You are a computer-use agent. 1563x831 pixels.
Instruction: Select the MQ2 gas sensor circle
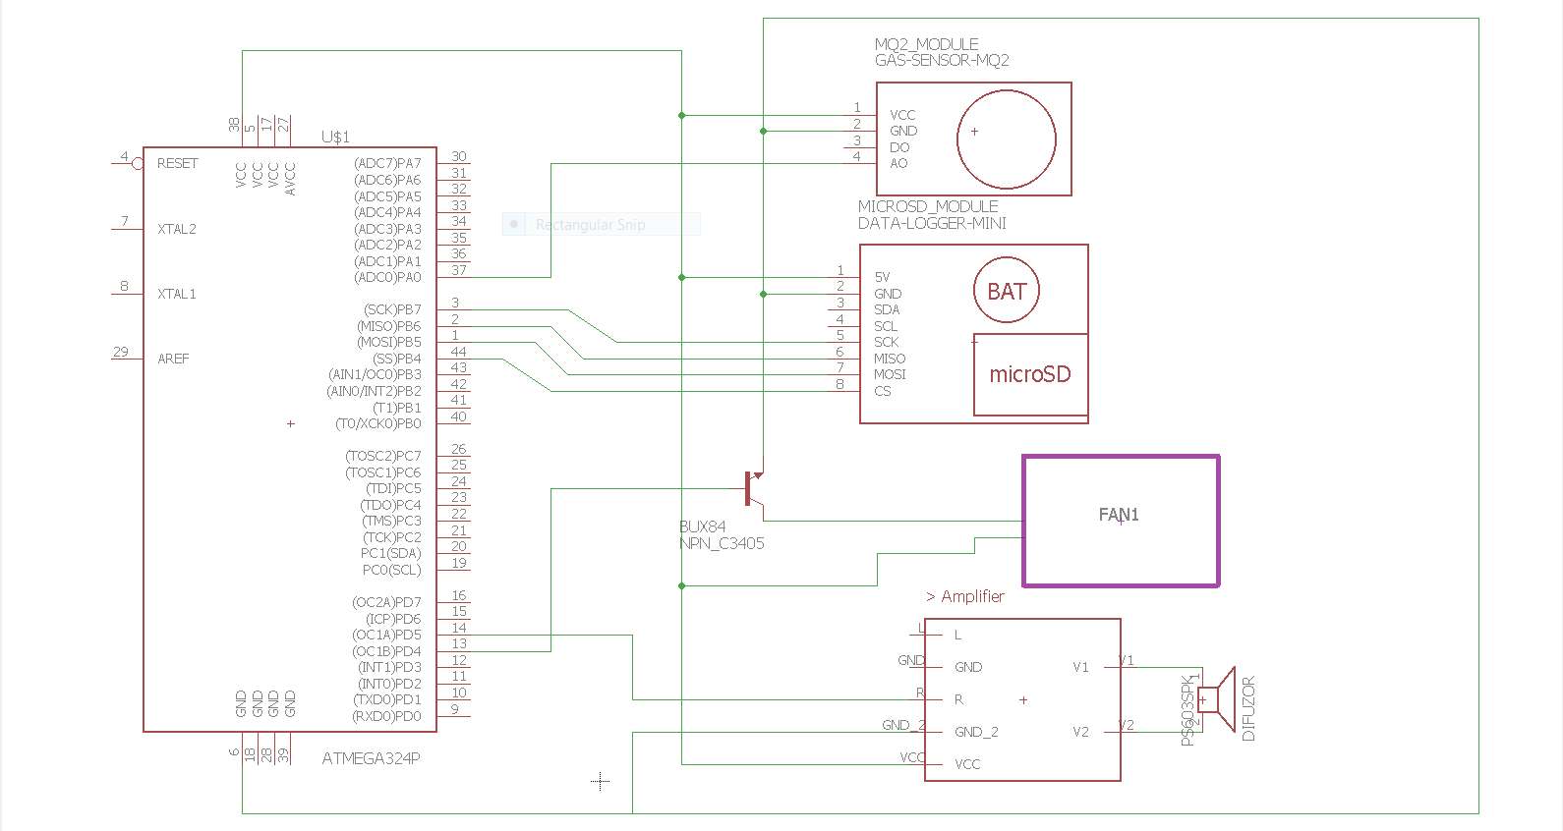tap(1007, 139)
